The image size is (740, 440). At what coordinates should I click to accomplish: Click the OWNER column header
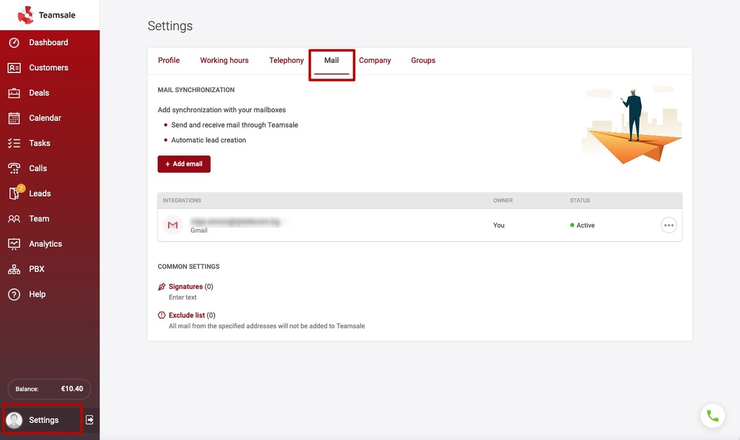tap(503, 200)
